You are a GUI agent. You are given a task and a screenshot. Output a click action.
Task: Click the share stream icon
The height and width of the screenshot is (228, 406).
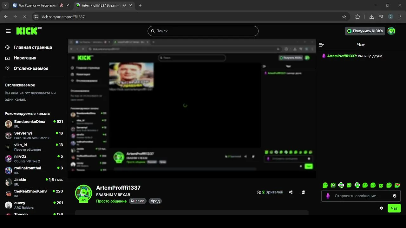pyautogui.click(x=291, y=192)
